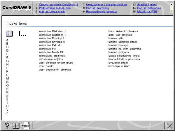This screenshot has width=175, height=131.
Task: Jump to index letter T
Action: point(7,103)
